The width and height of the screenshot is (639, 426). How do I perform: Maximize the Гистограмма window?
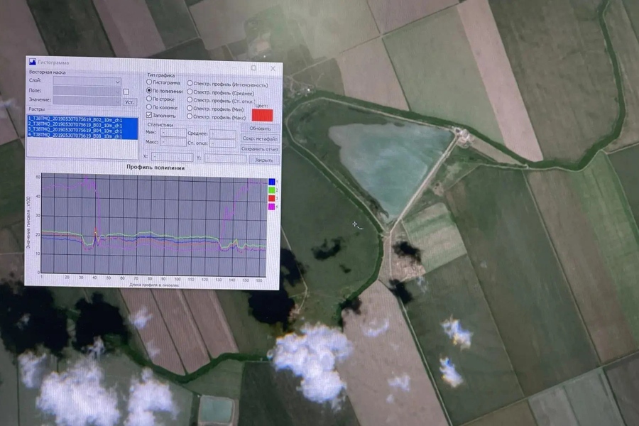click(253, 67)
